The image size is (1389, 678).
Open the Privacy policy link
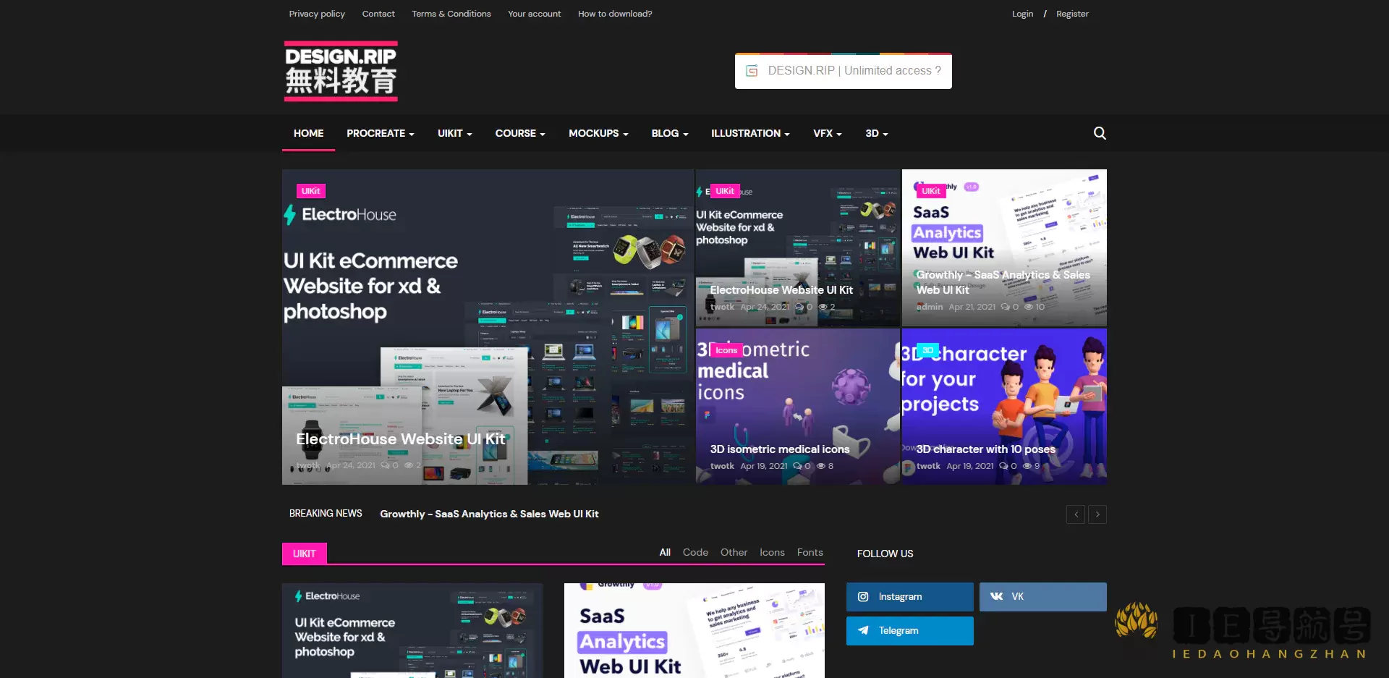(x=317, y=14)
